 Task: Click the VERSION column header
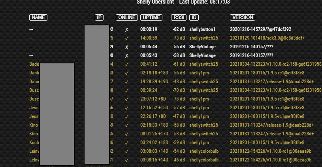click(243, 17)
